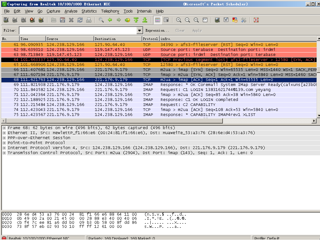The image size is (320, 240).
Task: Reload this capture file
Action: tap(80, 20)
